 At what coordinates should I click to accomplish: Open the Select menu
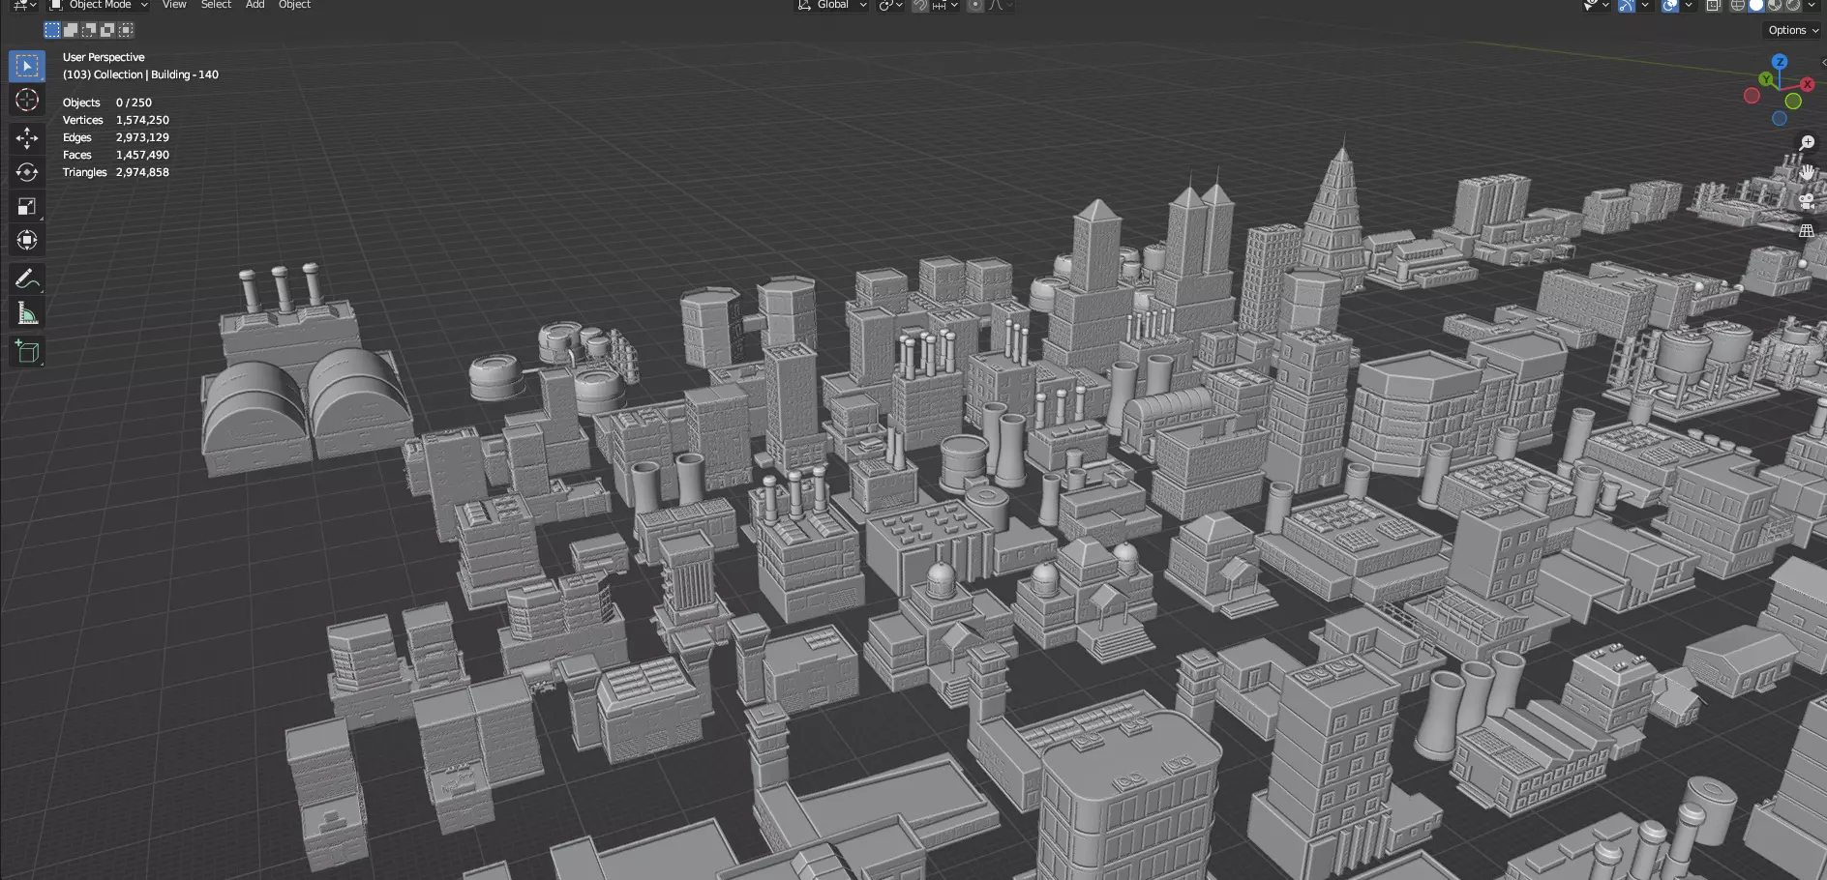point(216,5)
